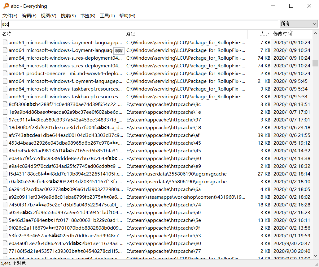Click modified time 2020/10/5 19:12

[x=292, y=143]
